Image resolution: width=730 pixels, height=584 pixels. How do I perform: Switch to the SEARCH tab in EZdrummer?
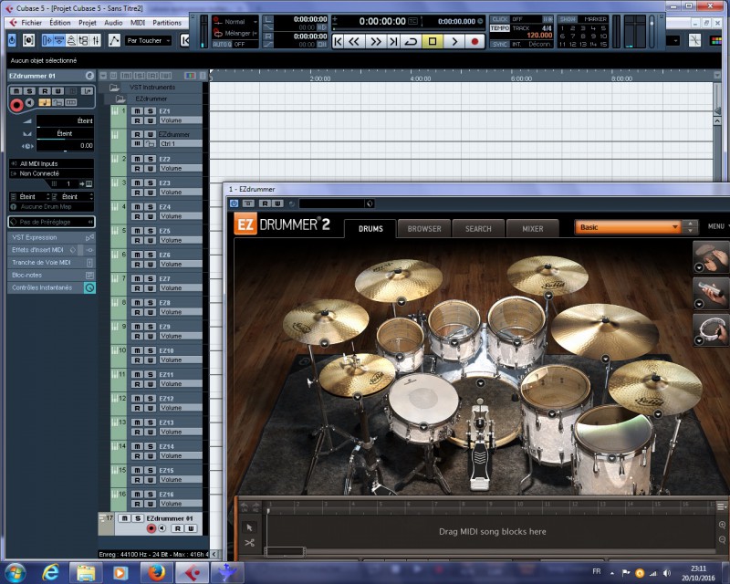tap(478, 229)
